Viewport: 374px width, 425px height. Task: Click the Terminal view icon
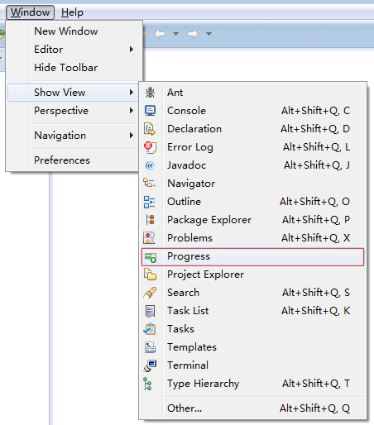150,365
